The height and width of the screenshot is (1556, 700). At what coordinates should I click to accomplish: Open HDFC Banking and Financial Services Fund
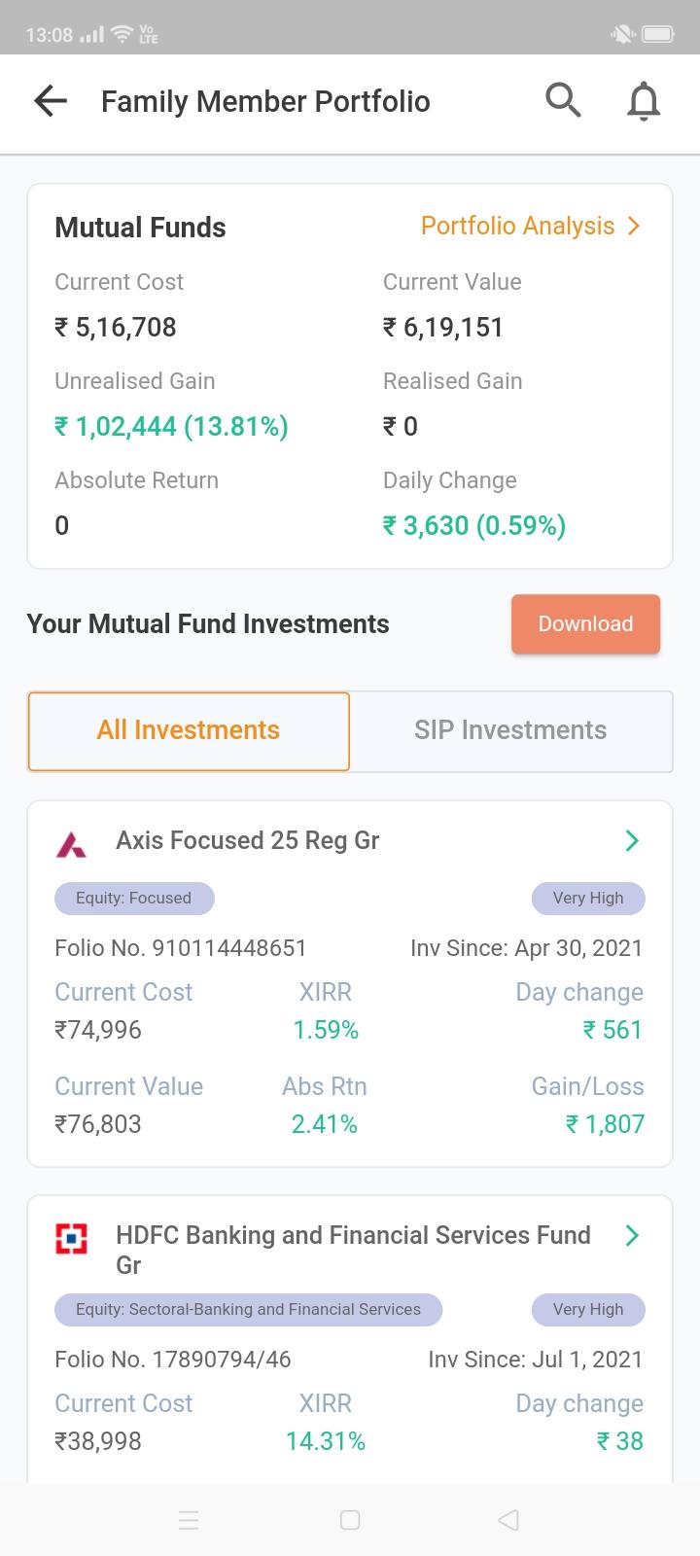(x=353, y=1250)
